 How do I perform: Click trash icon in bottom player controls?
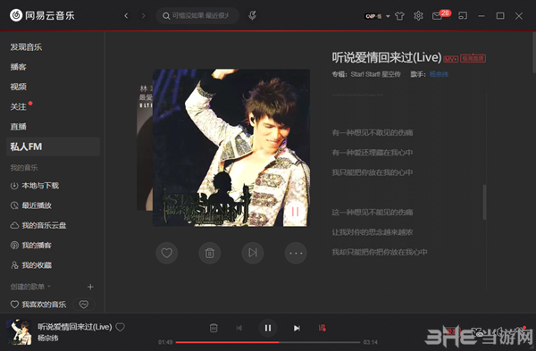[x=214, y=328]
